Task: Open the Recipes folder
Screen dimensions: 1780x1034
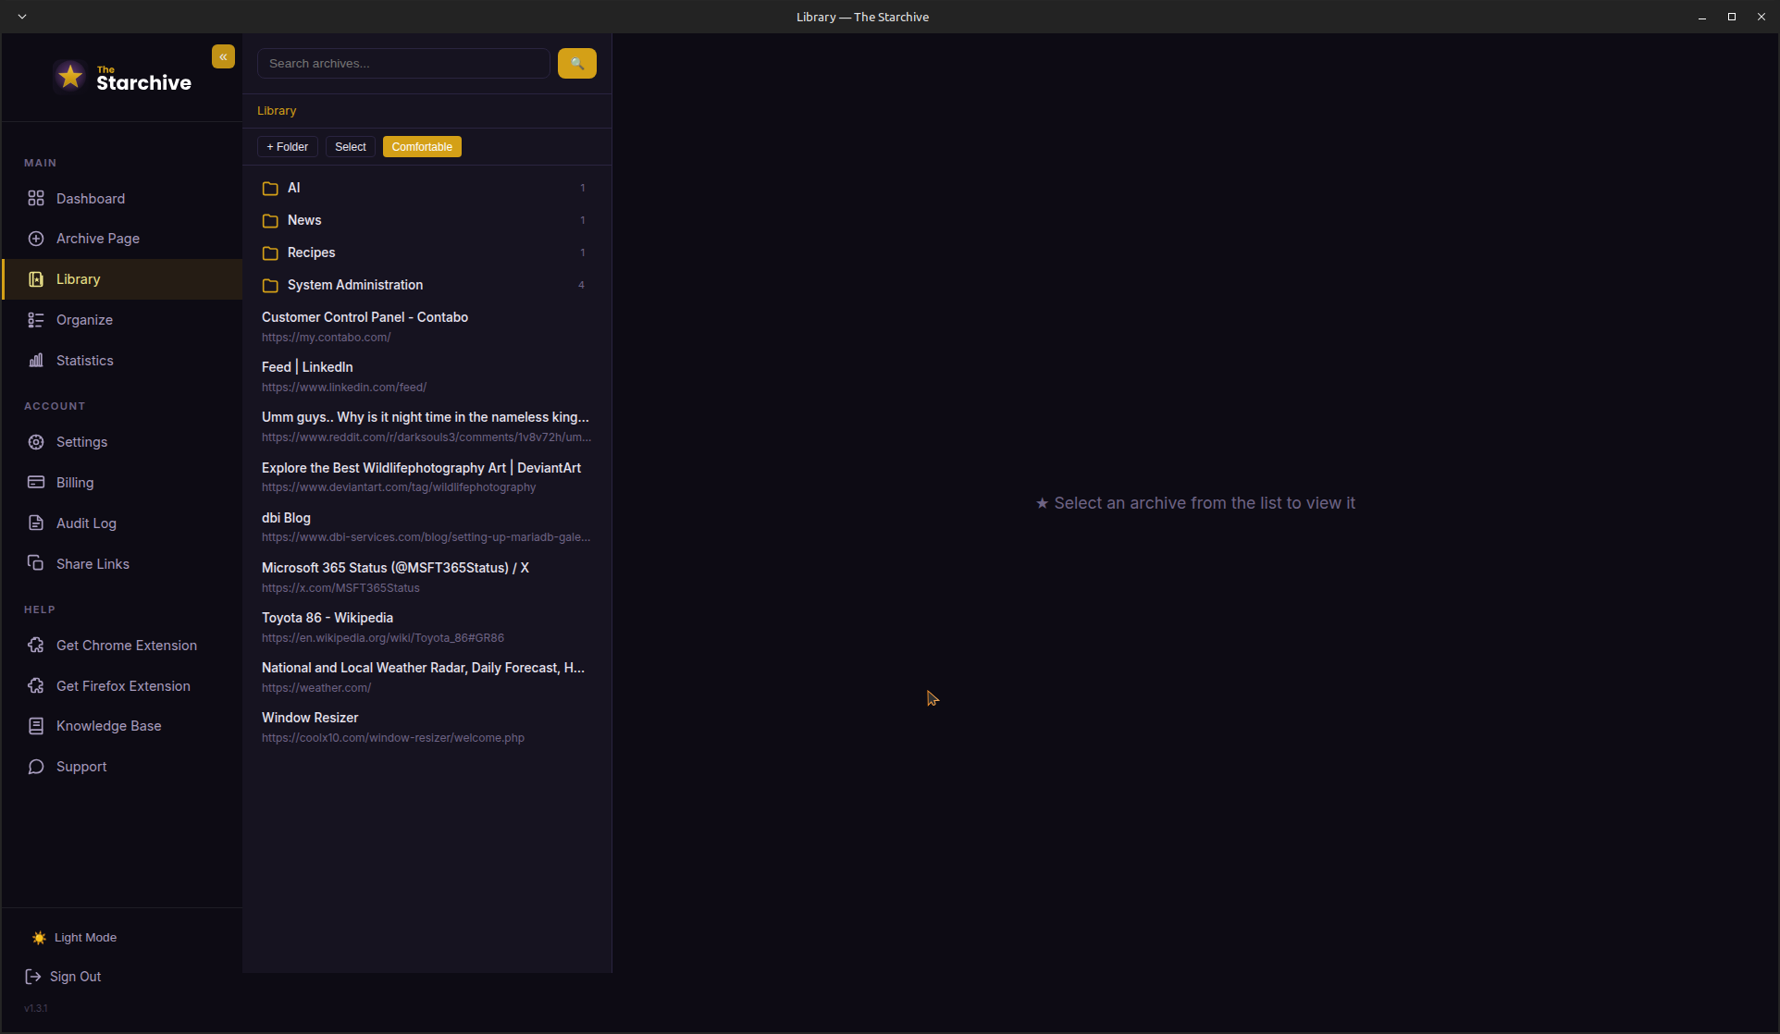Action: tap(426, 252)
